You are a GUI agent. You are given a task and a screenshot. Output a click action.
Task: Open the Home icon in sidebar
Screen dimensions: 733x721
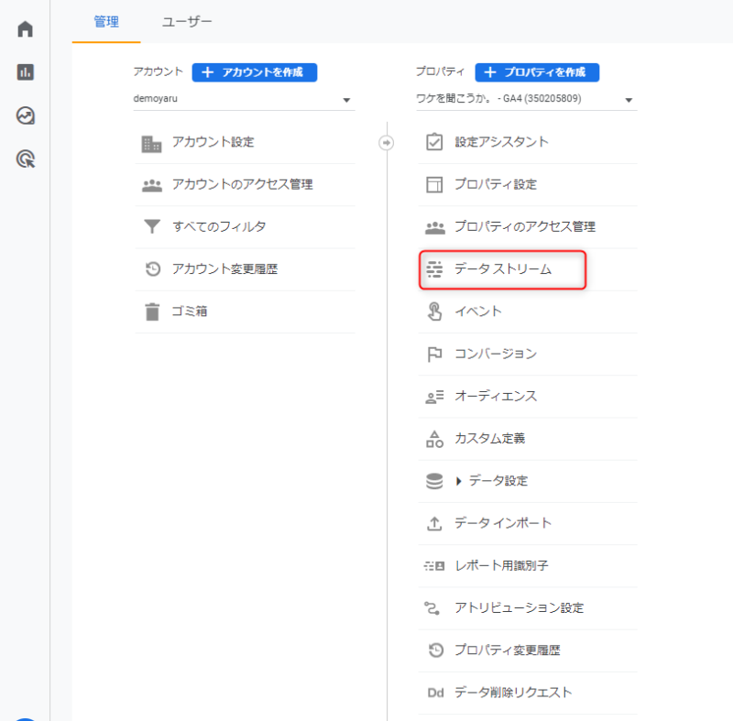coord(26,29)
